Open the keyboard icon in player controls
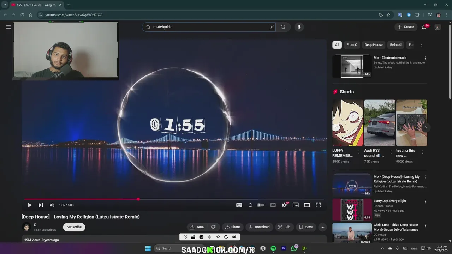The image size is (452, 254). pyautogui.click(x=239, y=205)
